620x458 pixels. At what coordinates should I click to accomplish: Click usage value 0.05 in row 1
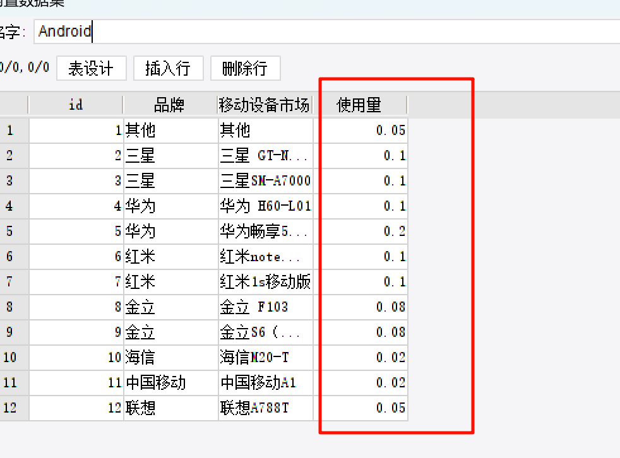coord(361,131)
